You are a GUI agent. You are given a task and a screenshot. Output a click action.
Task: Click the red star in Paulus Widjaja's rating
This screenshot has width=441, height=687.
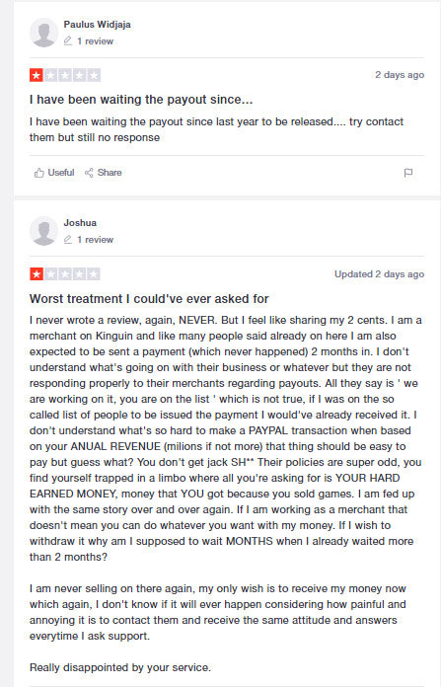coord(37,75)
